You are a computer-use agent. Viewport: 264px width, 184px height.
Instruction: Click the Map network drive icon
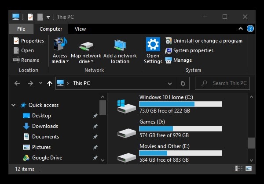[x=86, y=45]
